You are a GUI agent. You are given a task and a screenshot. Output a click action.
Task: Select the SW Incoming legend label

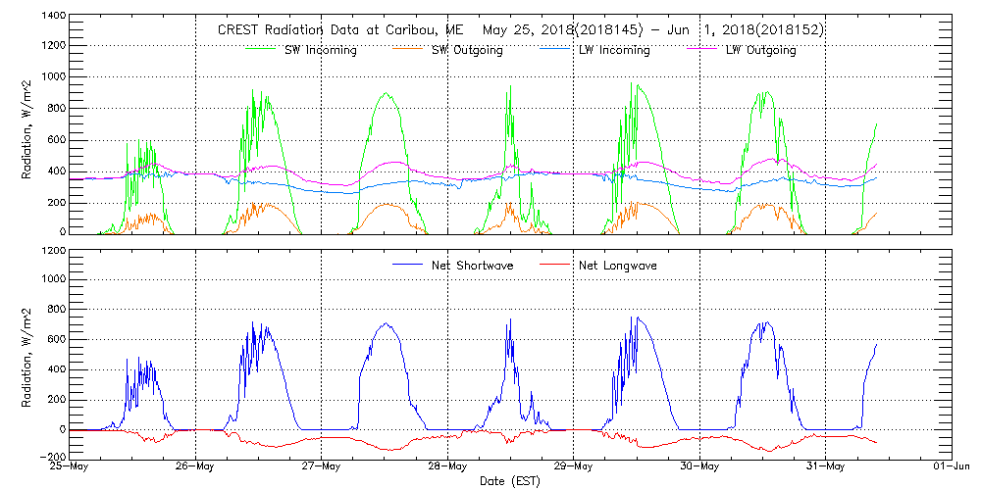pos(316,50)
